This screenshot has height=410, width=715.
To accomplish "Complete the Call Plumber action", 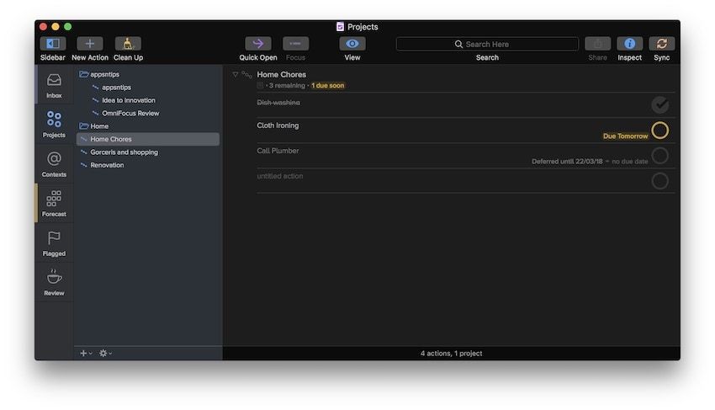I will point(660,155).
